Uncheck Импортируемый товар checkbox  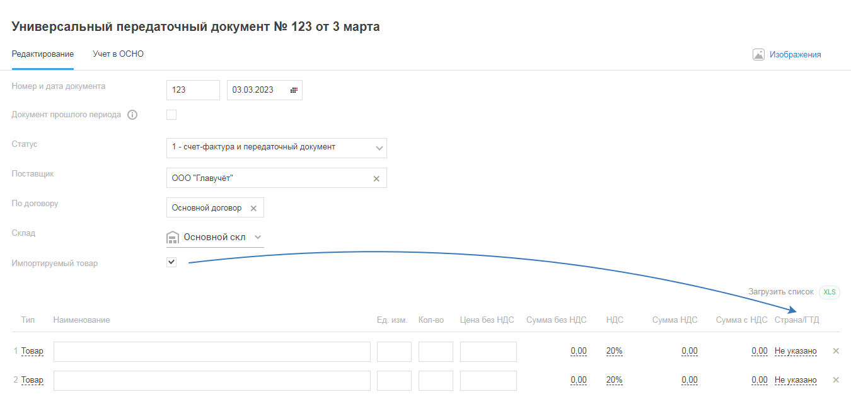point(171,262)
